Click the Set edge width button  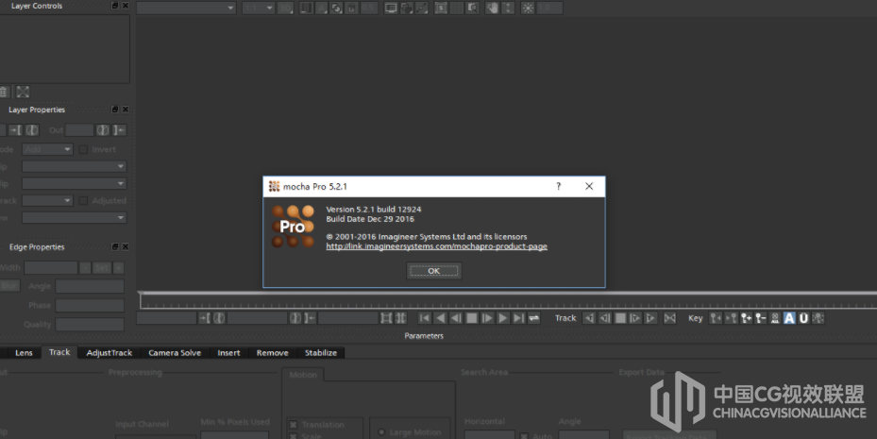click(x=102, y=268)
